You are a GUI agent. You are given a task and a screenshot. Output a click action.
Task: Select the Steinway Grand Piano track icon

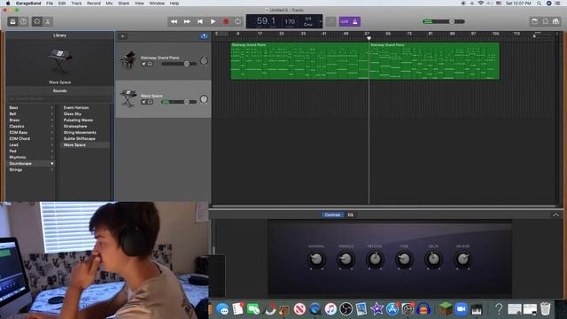click(128, 59)
